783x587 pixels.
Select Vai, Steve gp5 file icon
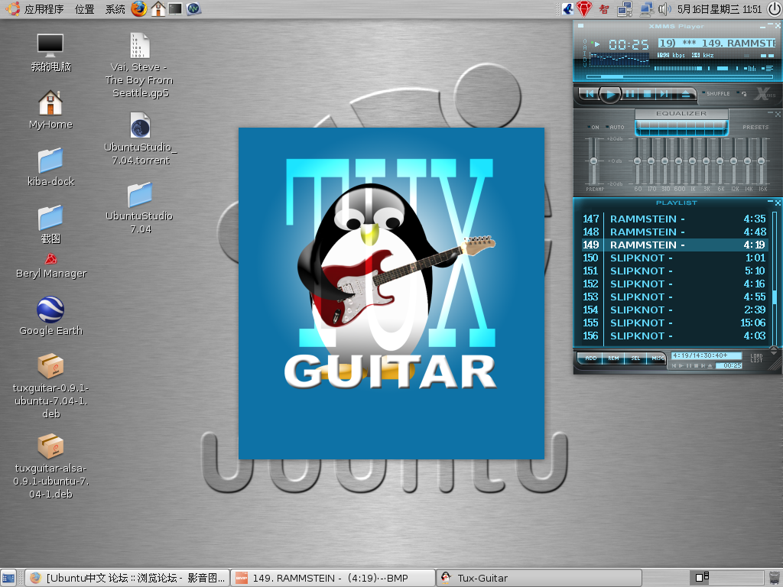139,66
